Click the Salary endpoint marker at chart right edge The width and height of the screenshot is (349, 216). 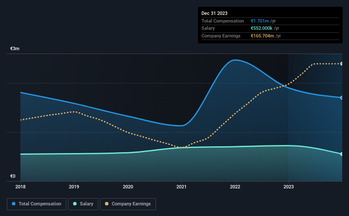[342, 154]
